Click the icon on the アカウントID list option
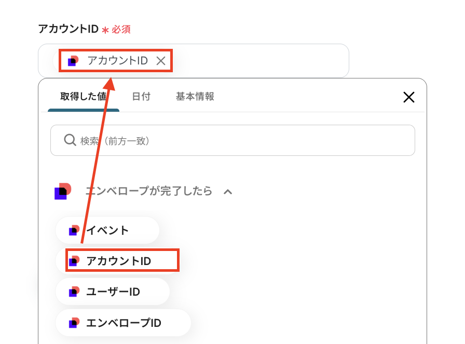The image size is (465, 344). click(x=74, y=260)
